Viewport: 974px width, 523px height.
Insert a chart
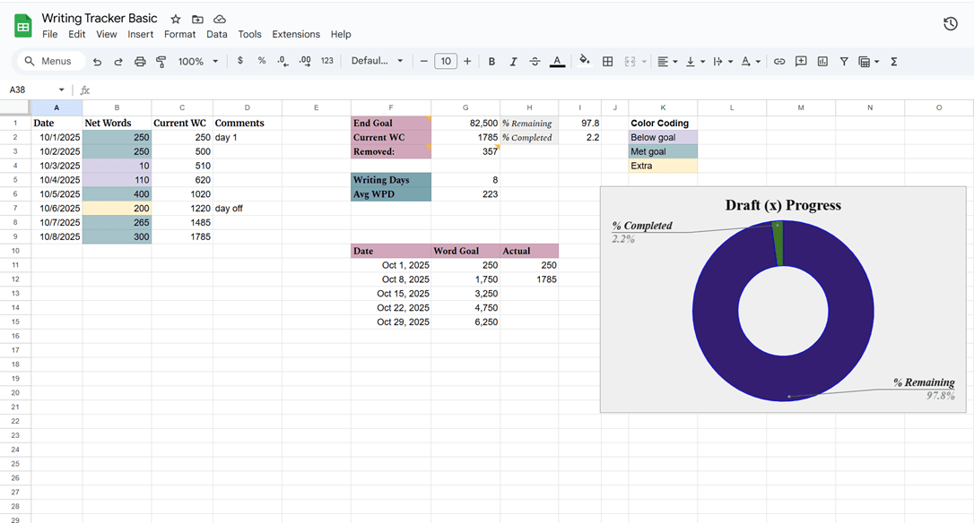pos(822,62)
